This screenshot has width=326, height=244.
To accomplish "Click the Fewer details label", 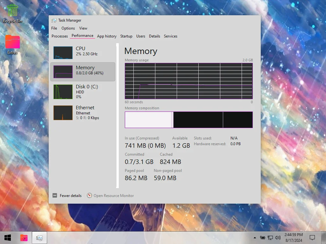I will pos(71,196).
